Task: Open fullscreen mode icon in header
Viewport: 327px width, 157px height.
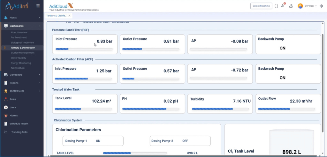Action: click(x=276, y=6)
